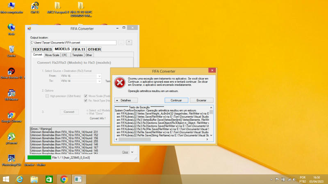
Task: Click the Encerrar button
Action: click(201, 100)
